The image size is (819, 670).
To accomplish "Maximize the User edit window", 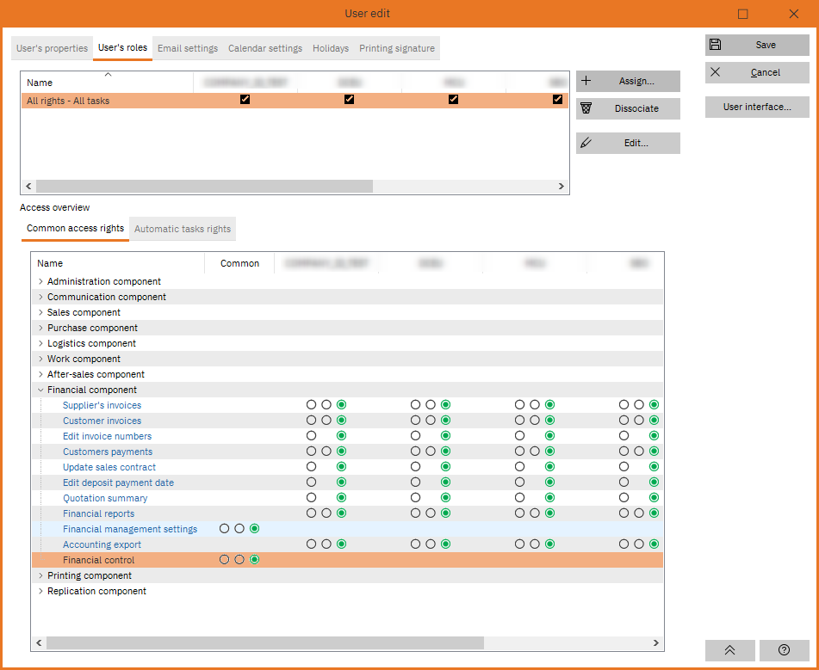I will (x=743, y=14).
